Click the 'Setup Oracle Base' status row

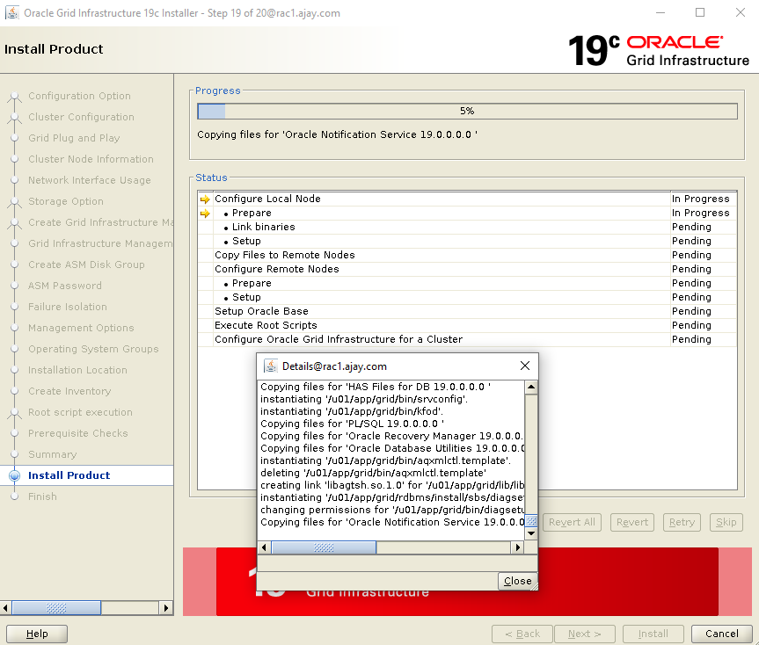click(467, 311)
